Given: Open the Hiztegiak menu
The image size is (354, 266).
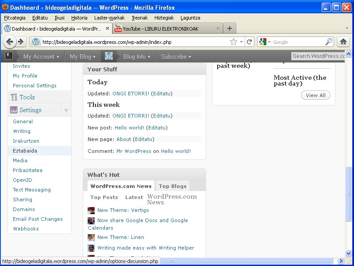Looking at the screenshot, I should pos(164,18).
